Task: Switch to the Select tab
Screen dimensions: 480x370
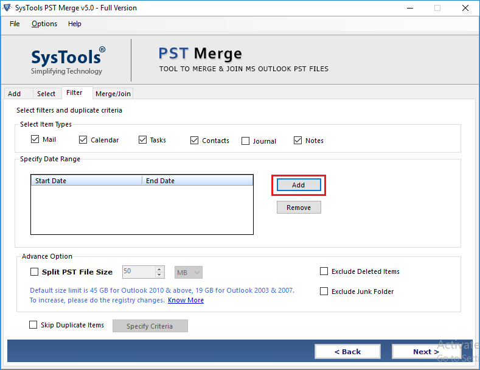Action: click(x=46, y=94)
